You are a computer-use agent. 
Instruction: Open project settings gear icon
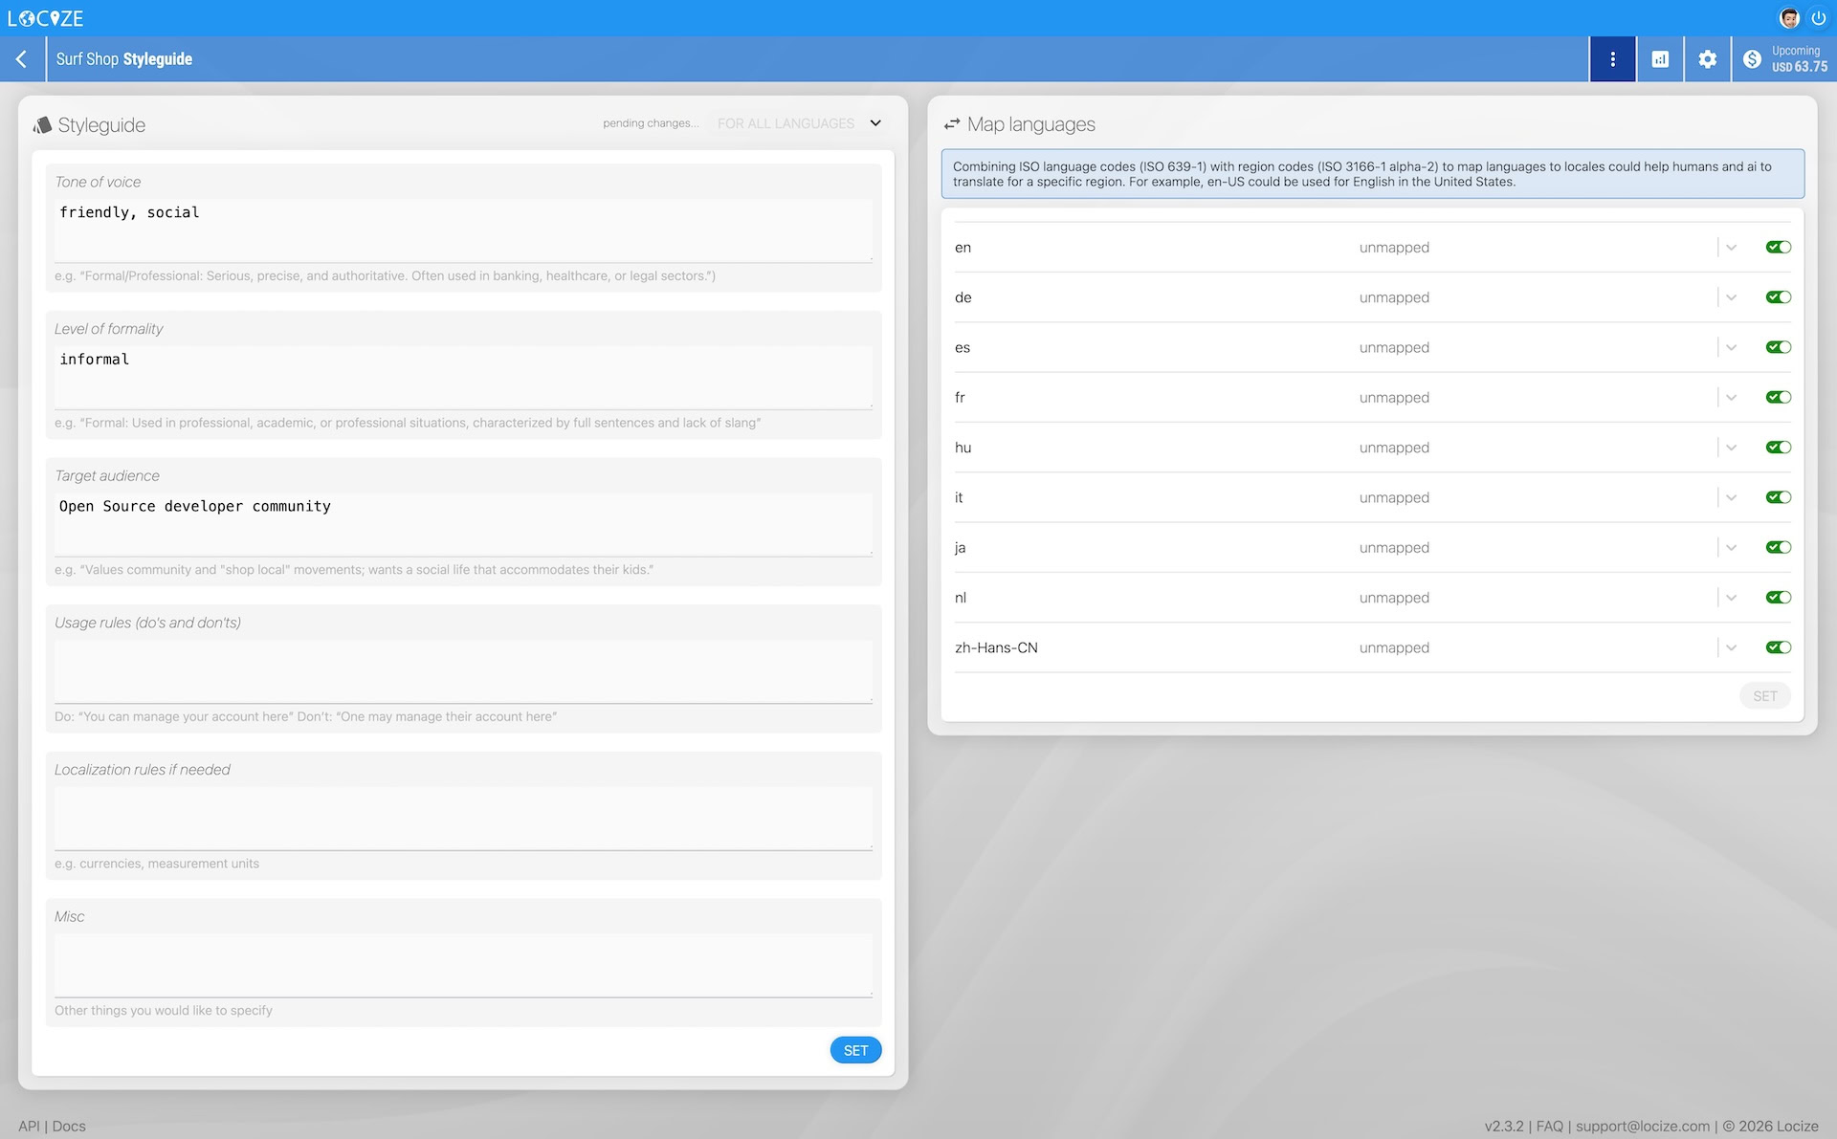[x=1707, y=59]
